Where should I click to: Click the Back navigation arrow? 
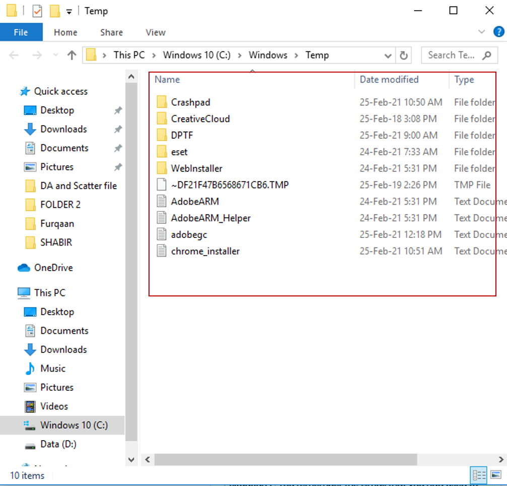point(14,55)
